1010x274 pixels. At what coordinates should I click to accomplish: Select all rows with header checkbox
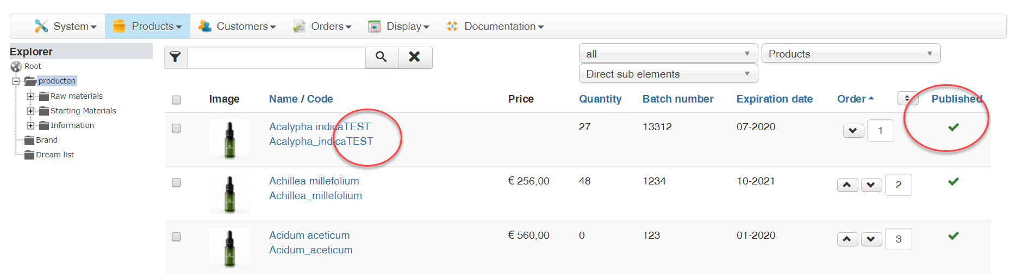[176, 100]
